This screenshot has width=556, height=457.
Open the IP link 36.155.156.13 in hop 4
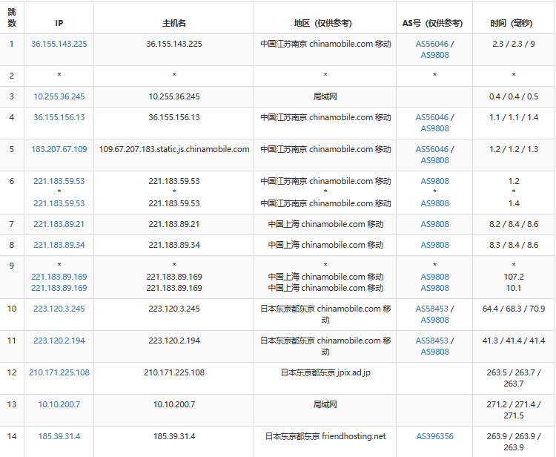click(x=59, y=117)
